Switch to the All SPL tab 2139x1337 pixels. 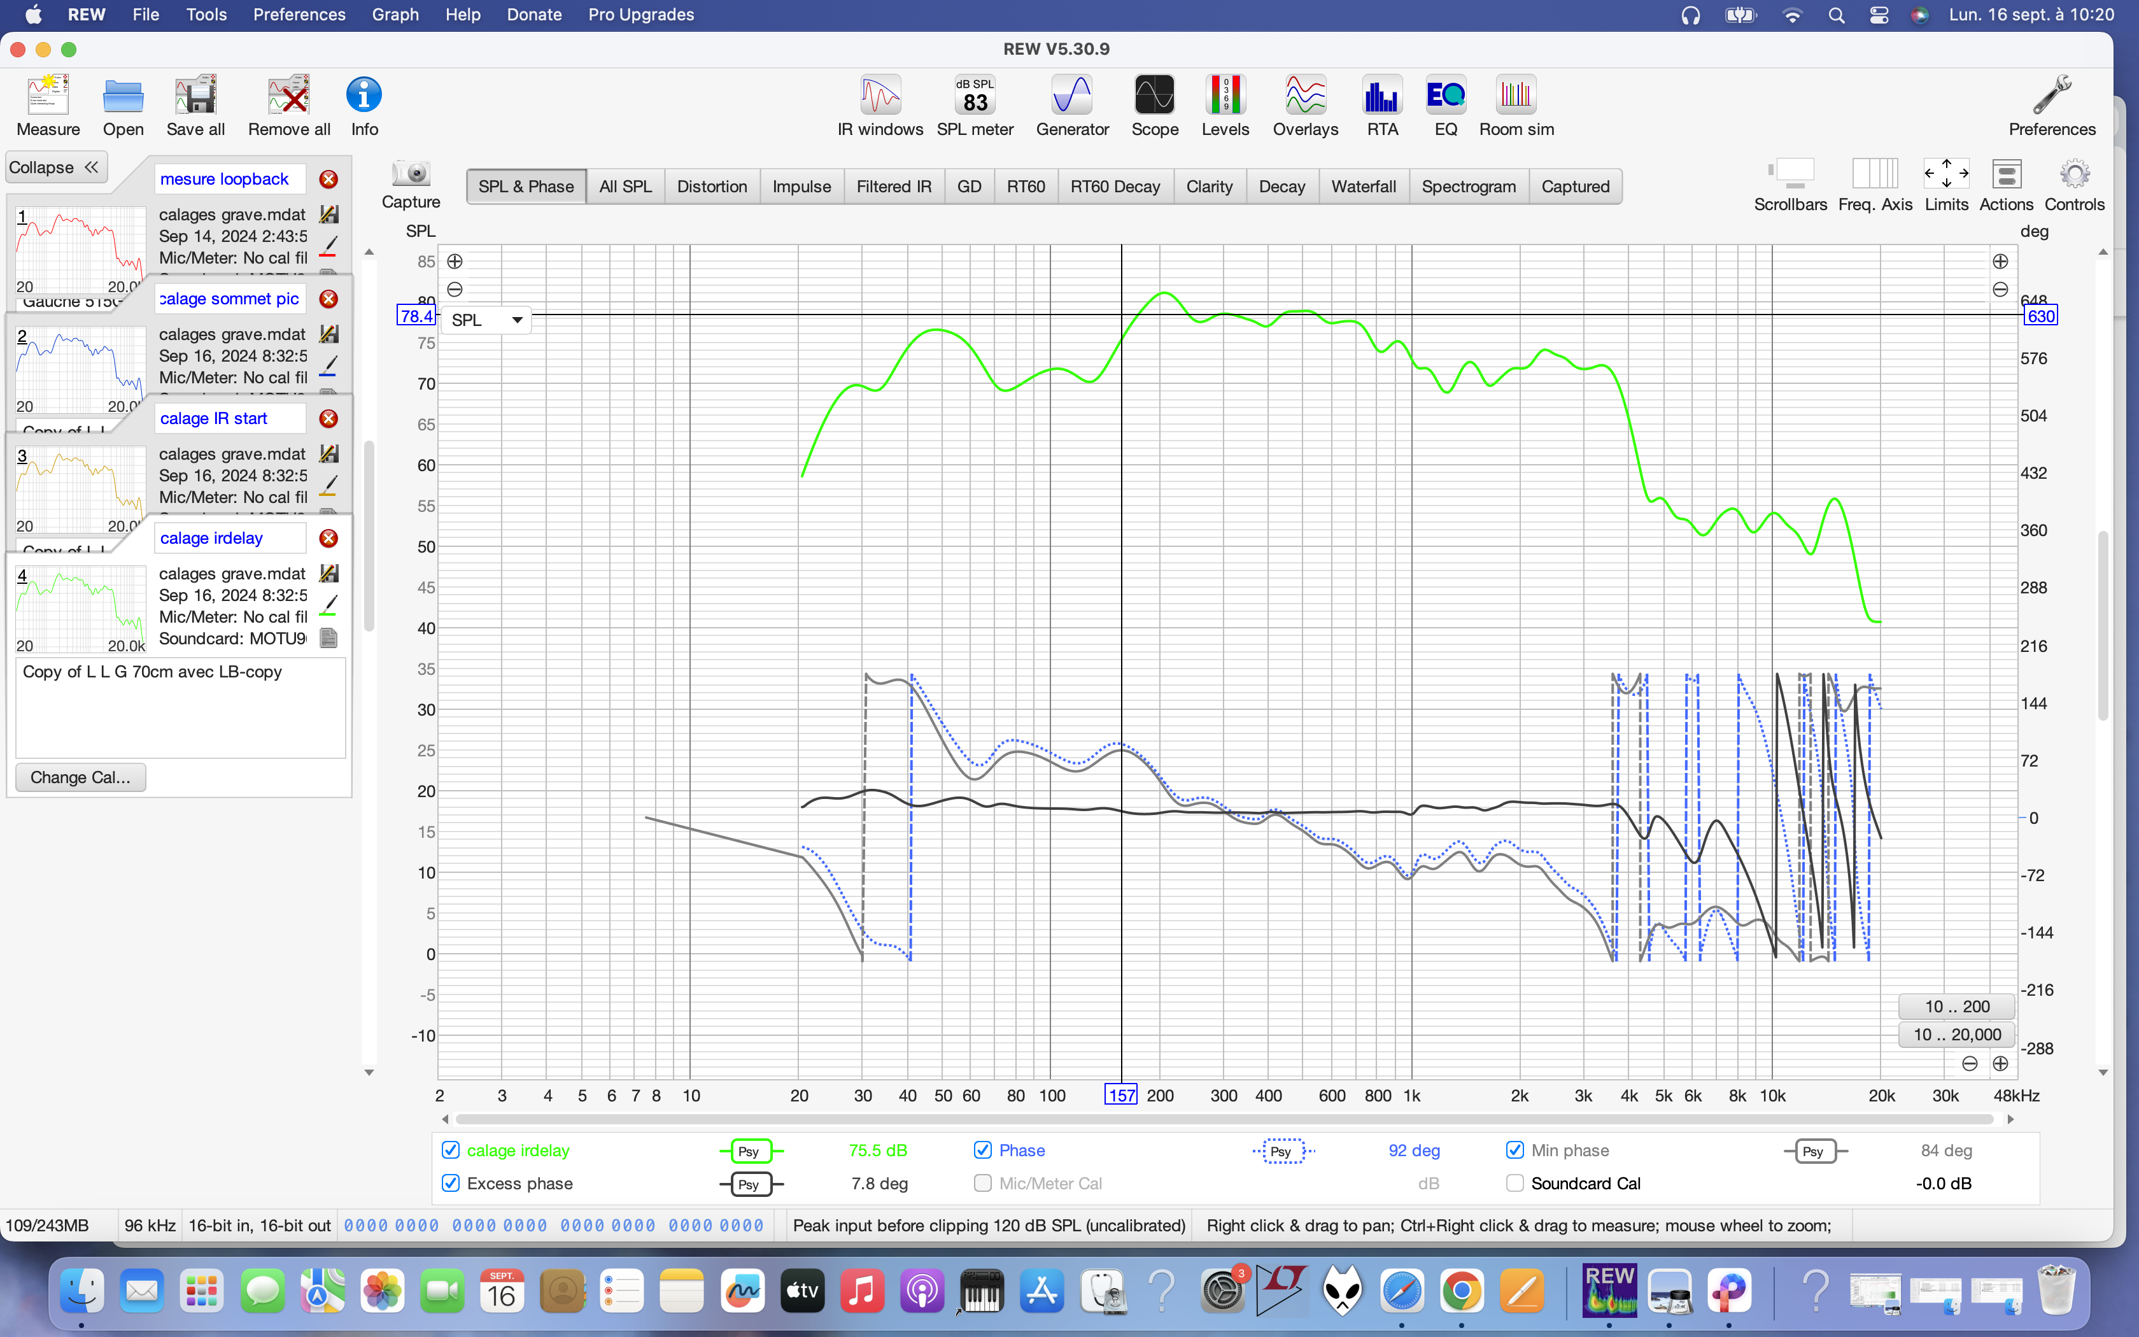[625, 187]
